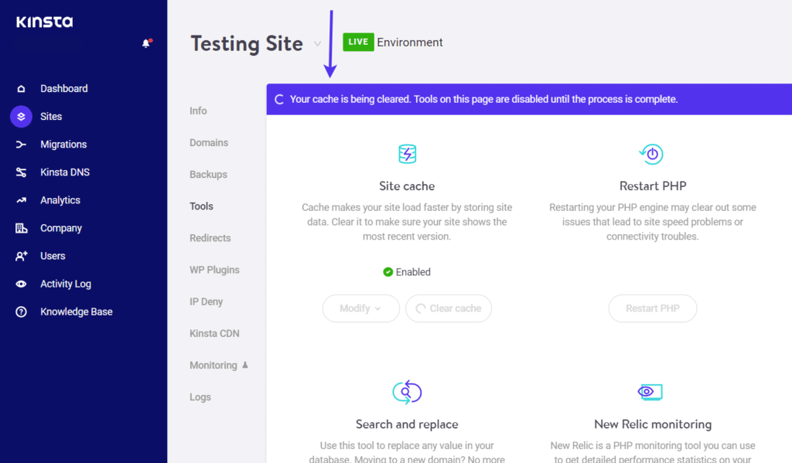
Task: Click the LIVE environment badge
Action: pyautogui.click(x=357, y=42)
